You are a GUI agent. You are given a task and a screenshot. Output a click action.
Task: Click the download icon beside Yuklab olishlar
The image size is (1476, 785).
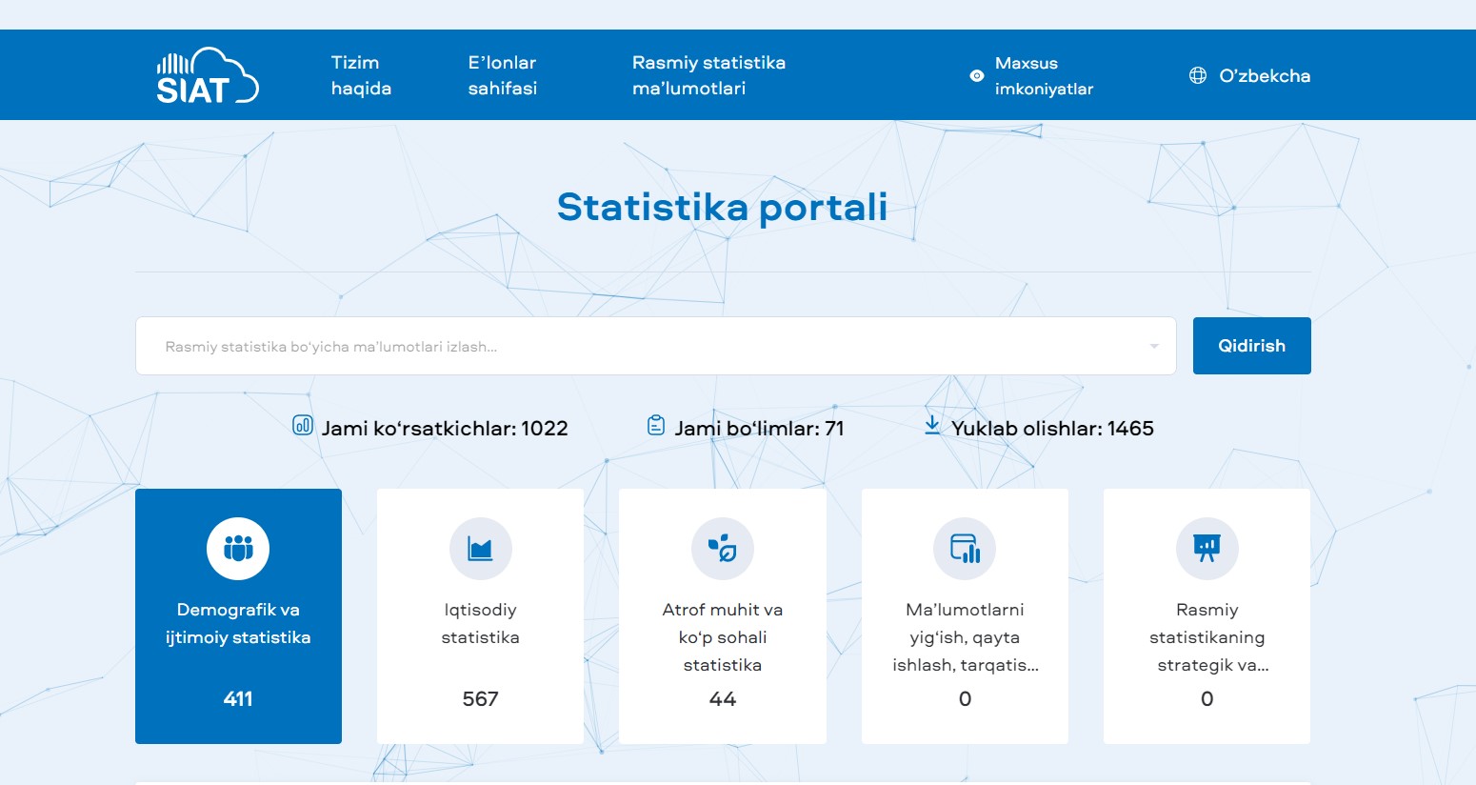click(x=932, y=427)
